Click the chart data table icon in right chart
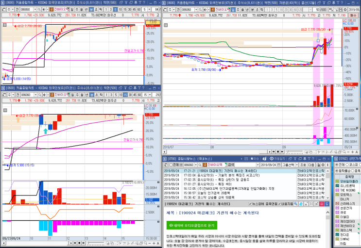This screenshot has width=361, height=248. 166,25
